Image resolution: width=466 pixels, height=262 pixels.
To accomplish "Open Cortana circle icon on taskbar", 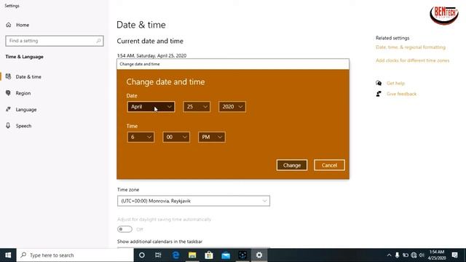I will 142,255.
